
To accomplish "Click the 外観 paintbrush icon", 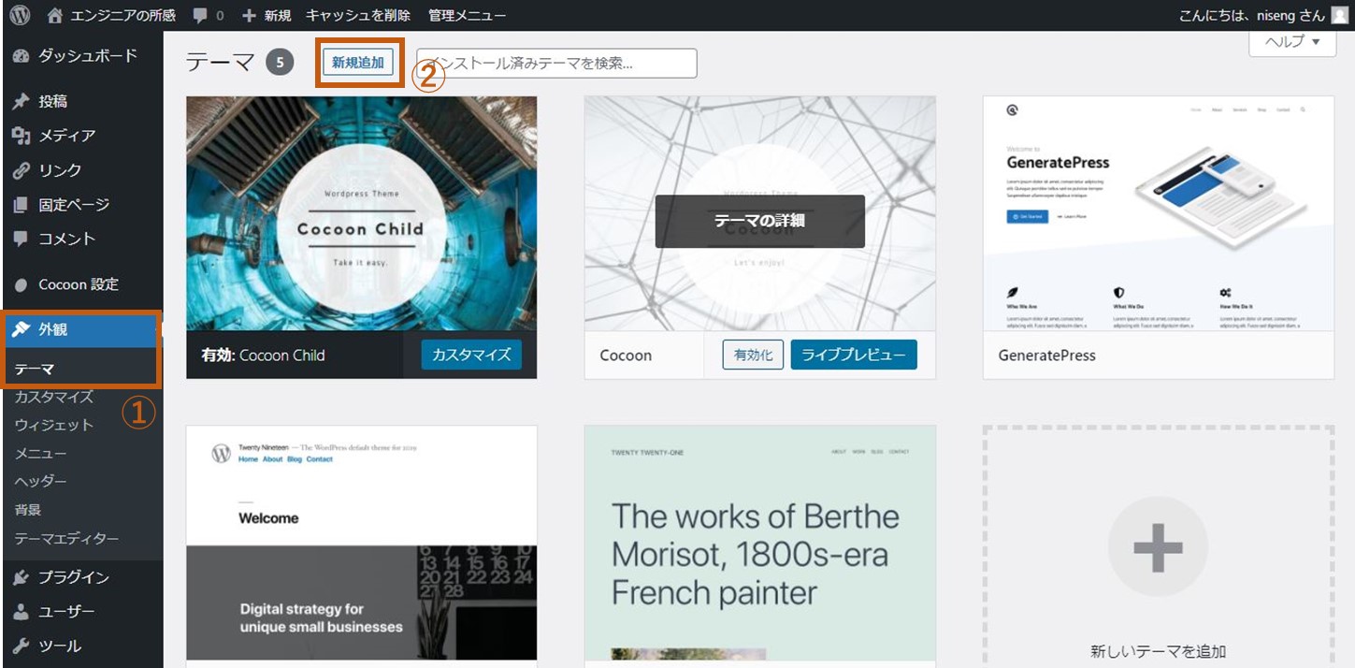I will [x=22, y=329].
